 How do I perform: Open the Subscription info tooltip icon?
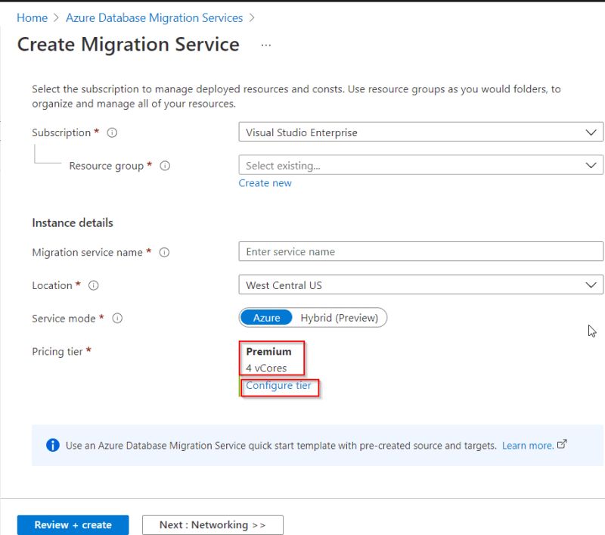pyautogui.click(x=111, y=132)
